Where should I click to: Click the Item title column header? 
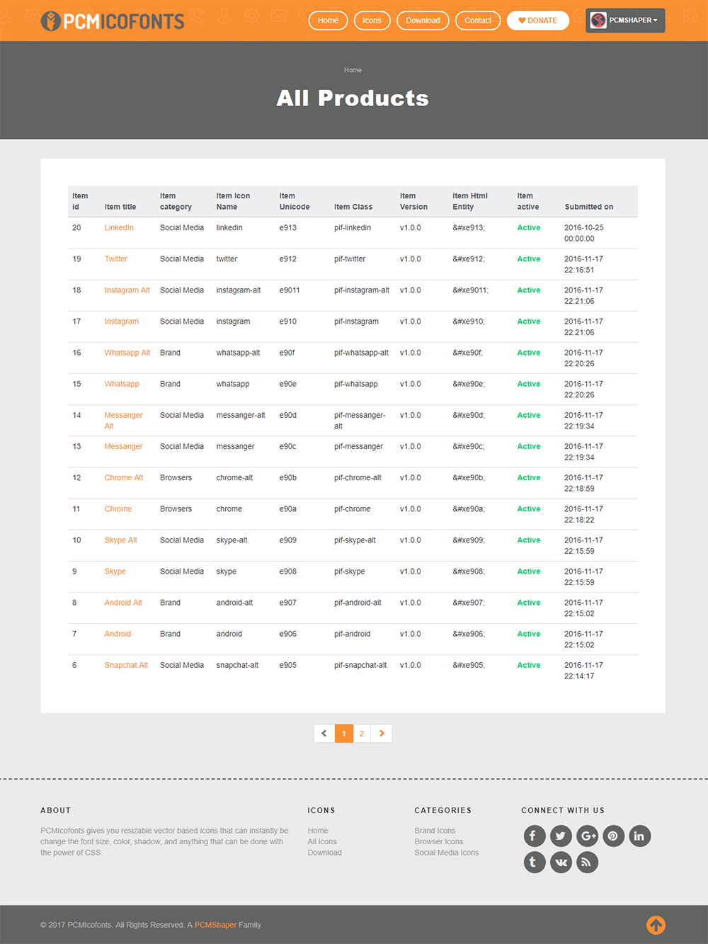tap(120, 207)
